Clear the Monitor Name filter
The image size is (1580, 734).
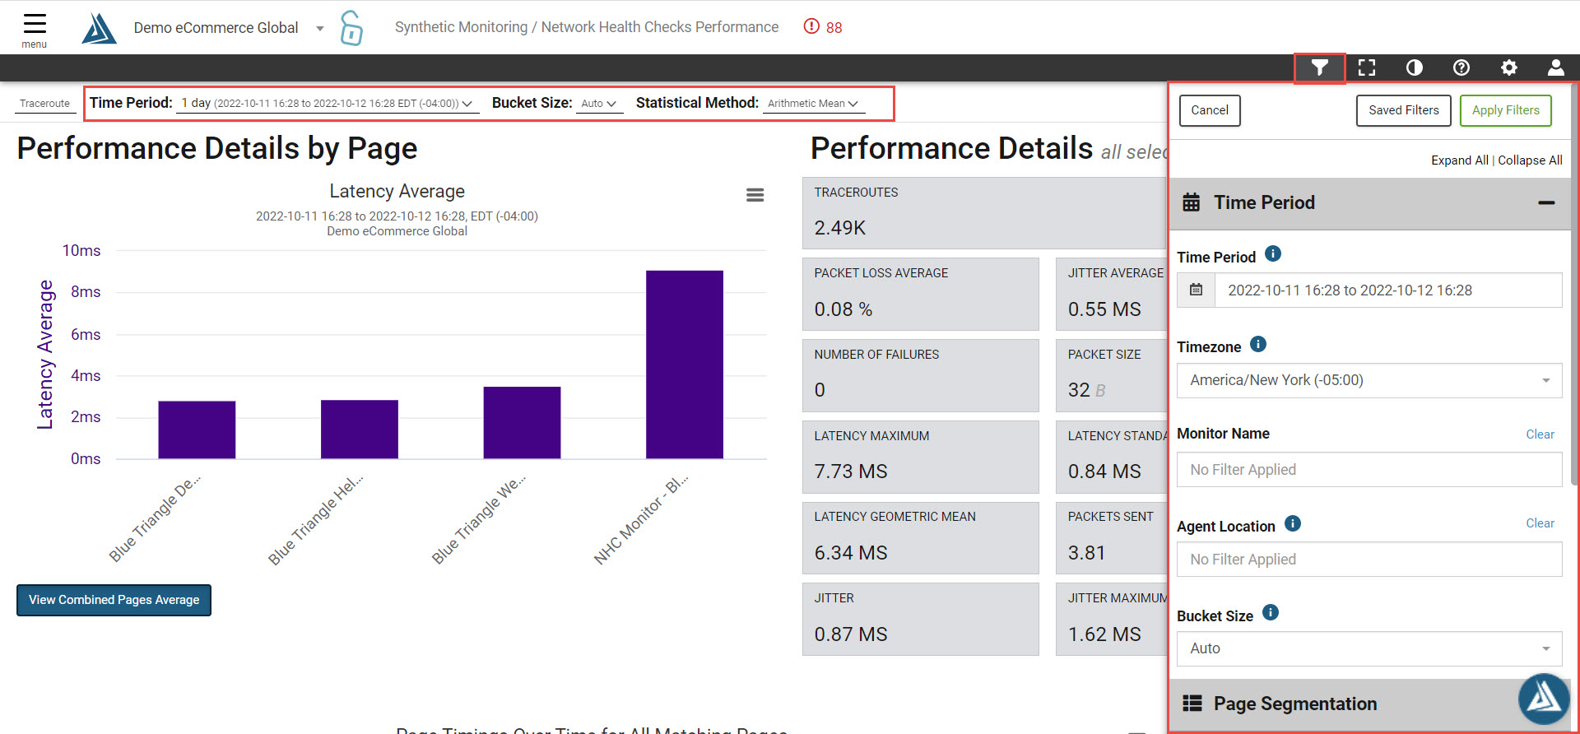1540,434
